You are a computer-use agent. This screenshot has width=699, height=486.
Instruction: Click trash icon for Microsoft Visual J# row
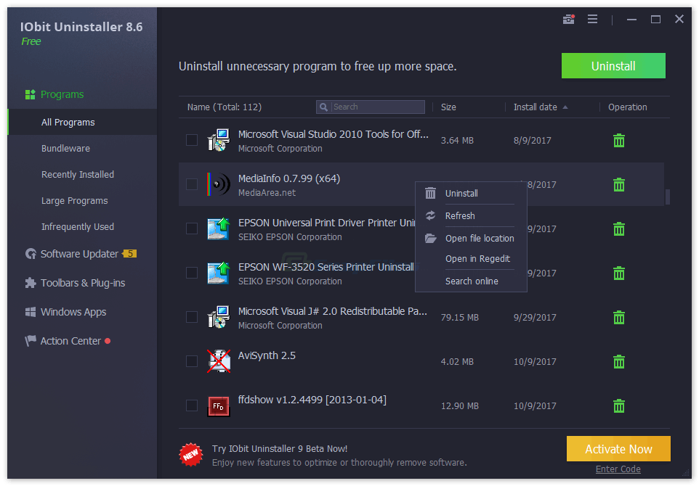pyautogui.click(x=619, y=317)
